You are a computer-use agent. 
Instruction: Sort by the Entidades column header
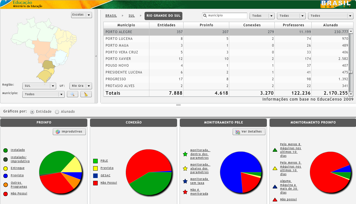click(166, 25)
